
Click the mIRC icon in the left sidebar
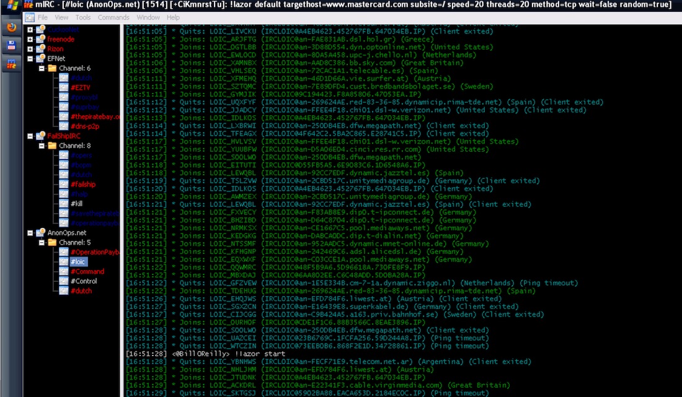(11, 63)
